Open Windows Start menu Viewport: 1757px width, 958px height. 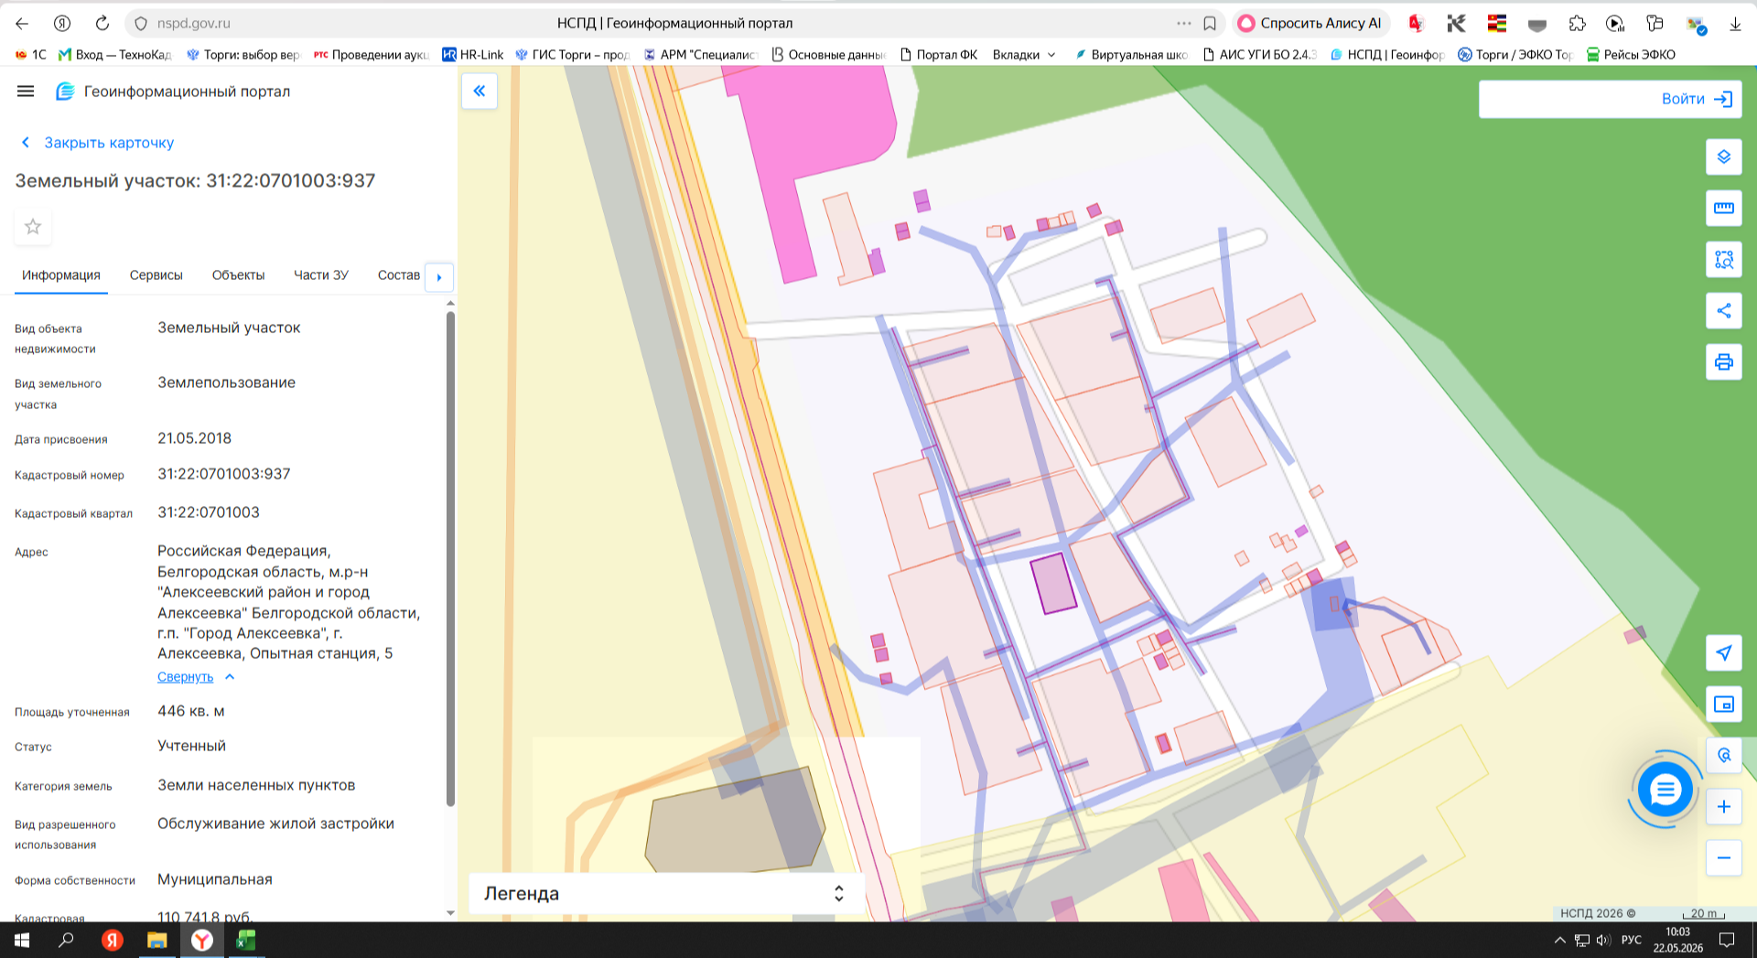pyautogui.click(x=22, y=940)
